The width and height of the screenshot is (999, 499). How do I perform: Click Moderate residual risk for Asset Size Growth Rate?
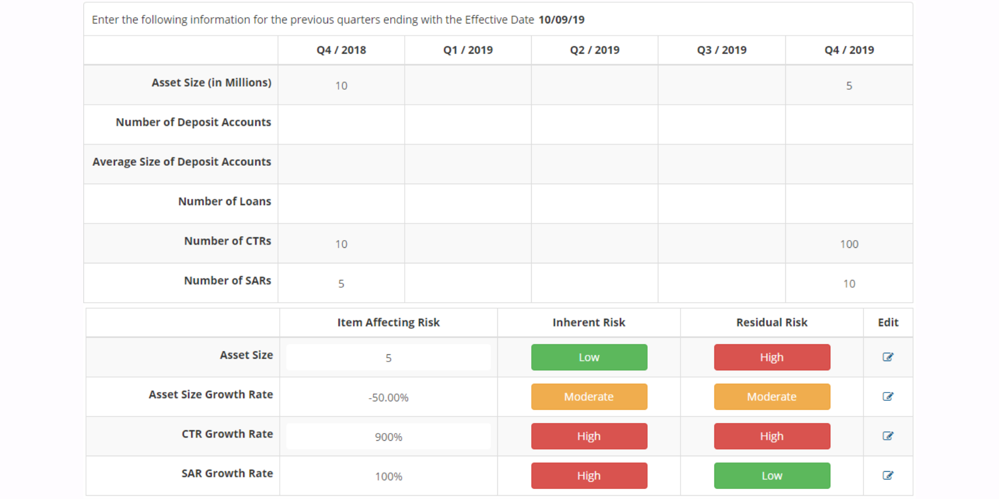pyautogui.click(x=772, y=396)
